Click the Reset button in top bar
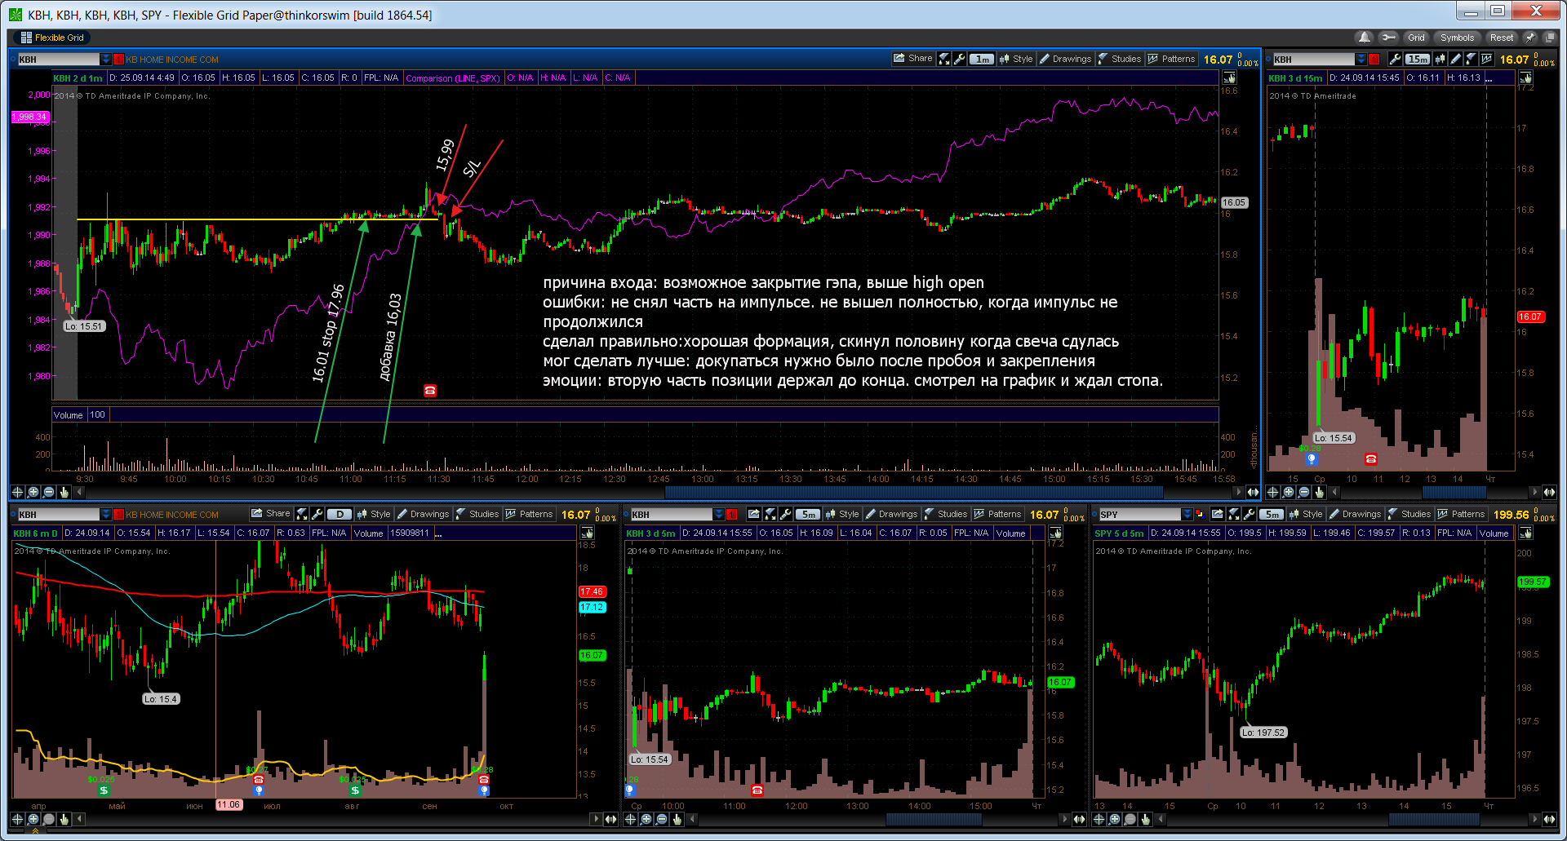The width and height of the screenshot is (1567, 841). pos(1501,38)
